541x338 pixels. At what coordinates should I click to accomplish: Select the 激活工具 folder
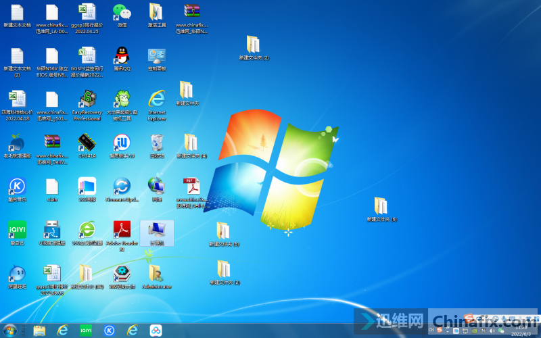tap(157, 15)
